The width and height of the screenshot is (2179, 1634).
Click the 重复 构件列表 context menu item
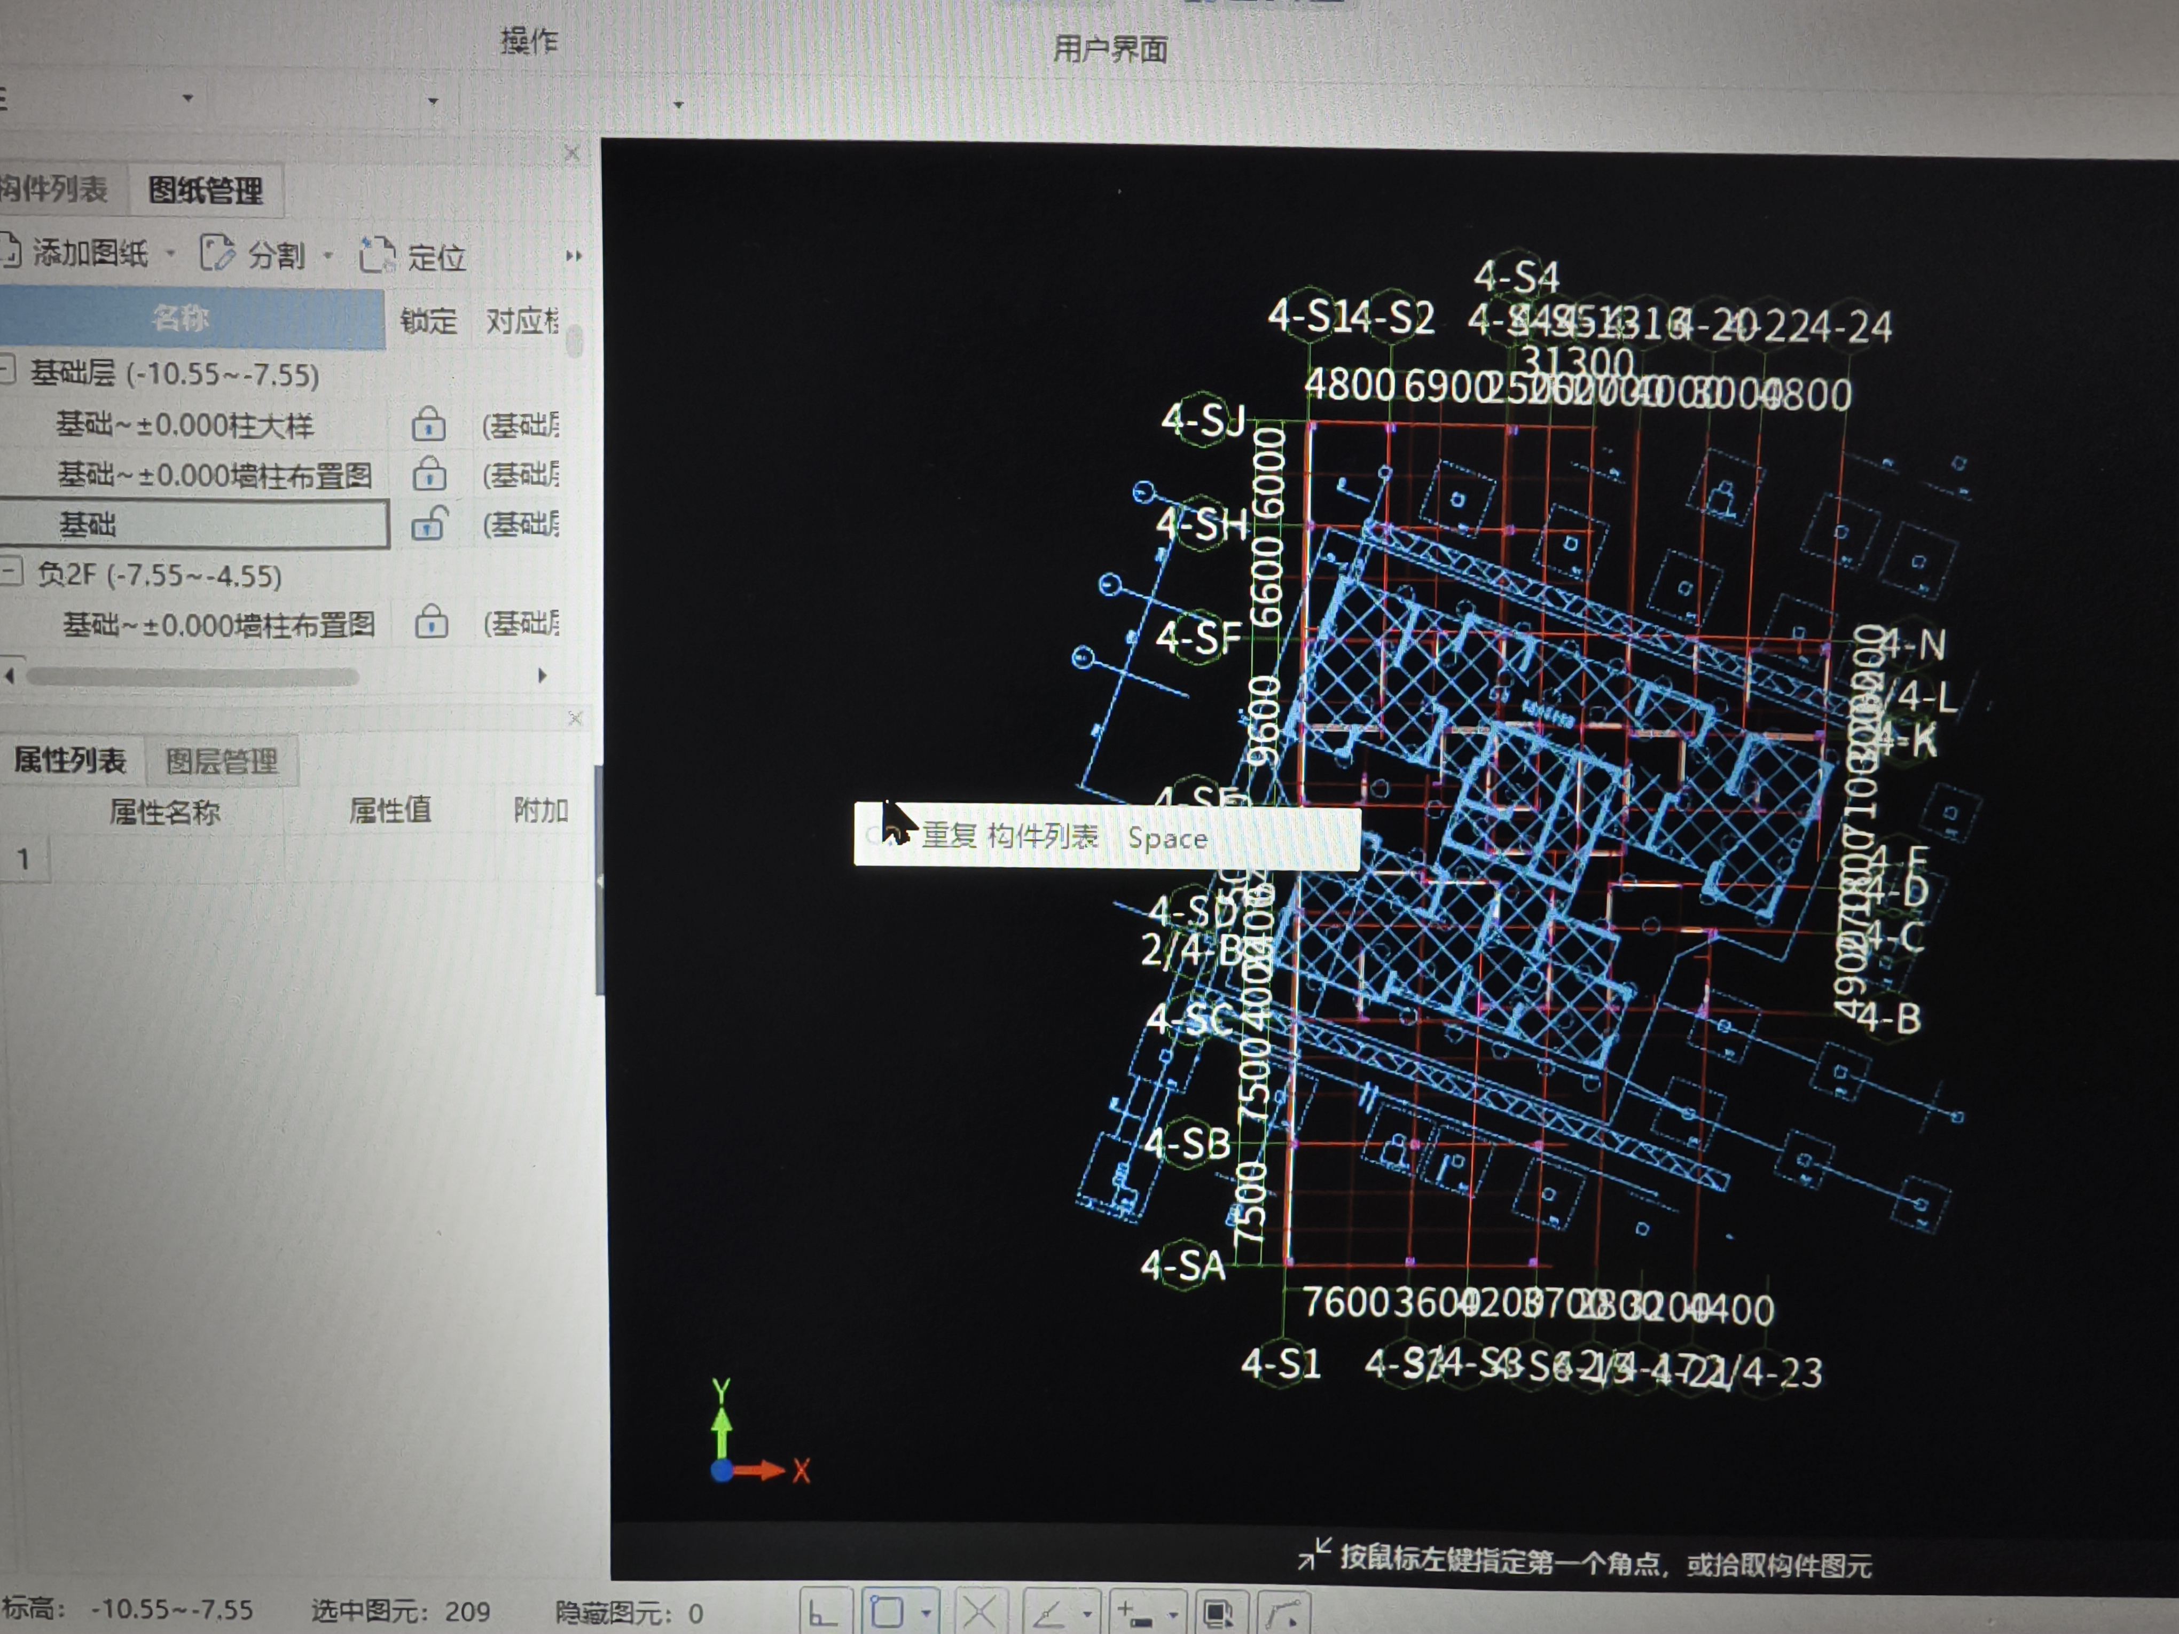coord(1106,837)
